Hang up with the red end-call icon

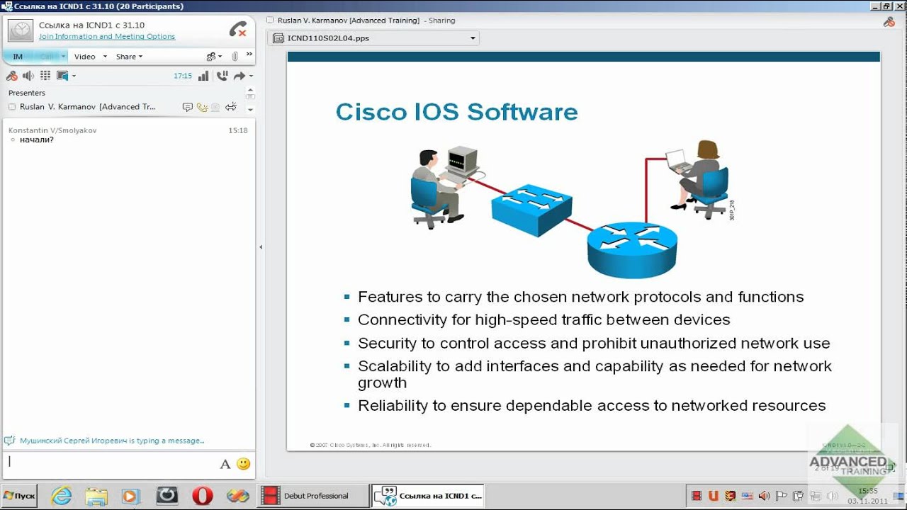click(238, 30)
